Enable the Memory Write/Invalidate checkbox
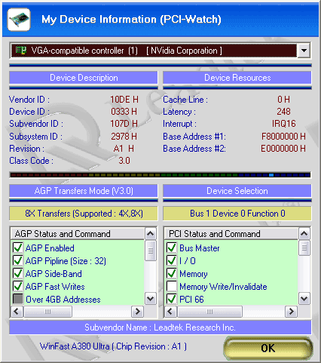 [172, 286]
